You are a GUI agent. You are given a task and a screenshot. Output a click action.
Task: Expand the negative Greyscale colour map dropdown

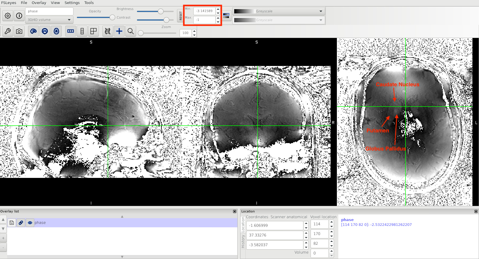tap(279, 20)
